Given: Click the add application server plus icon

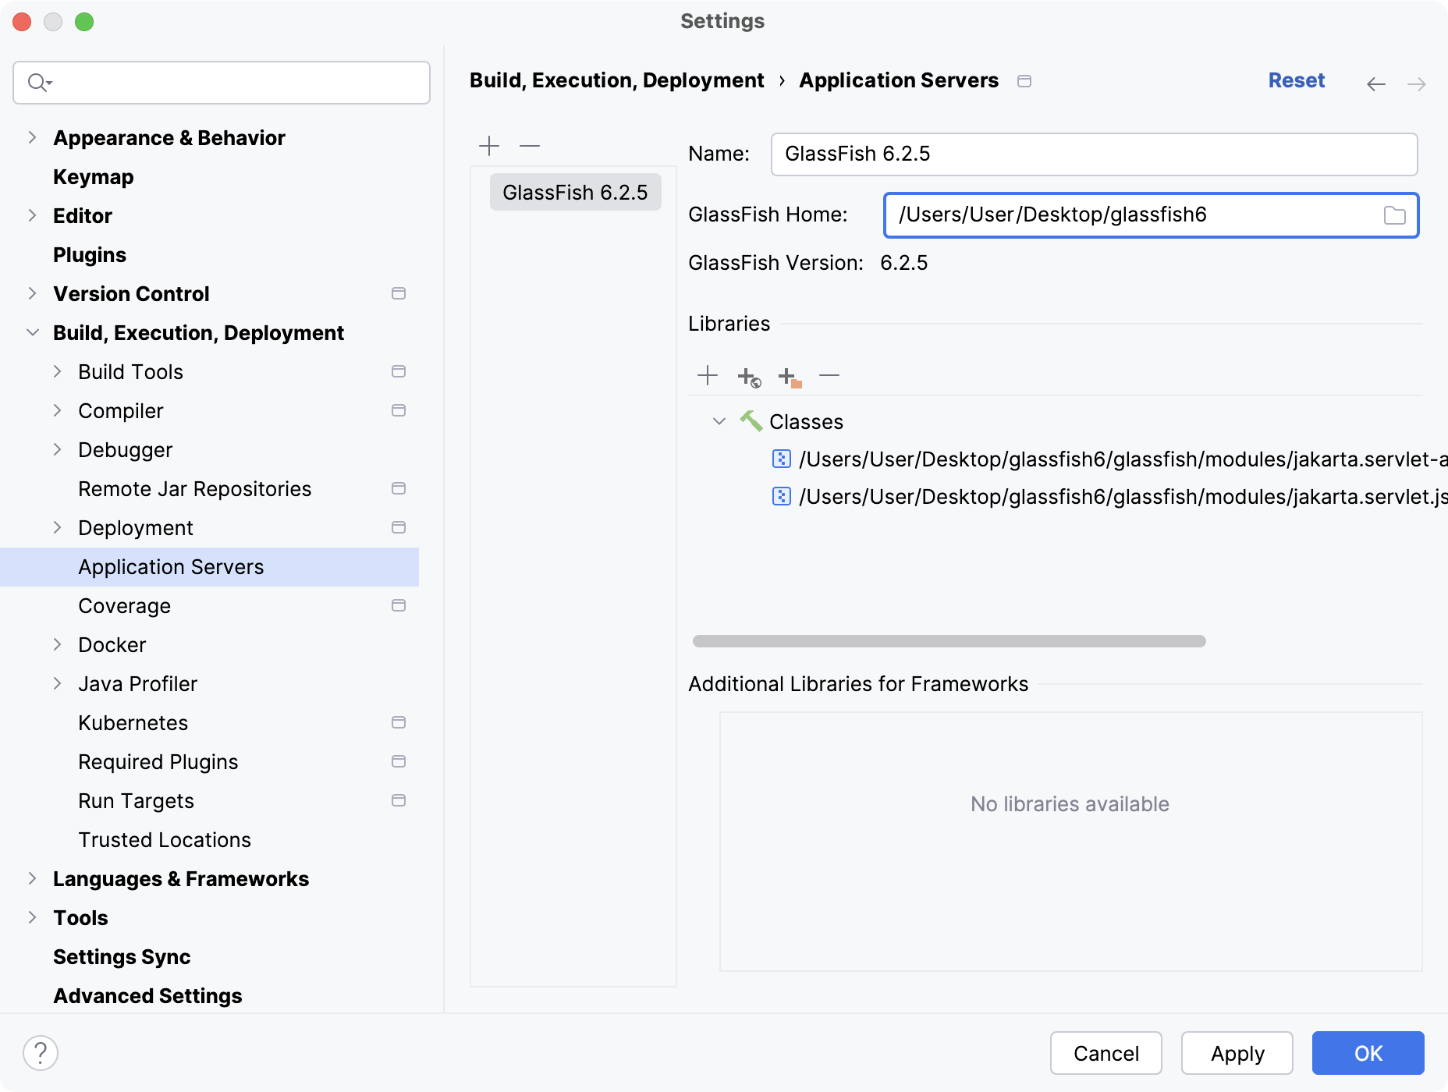Looking at the screenshot, I should pyautogui.click(x=489, y=146).
